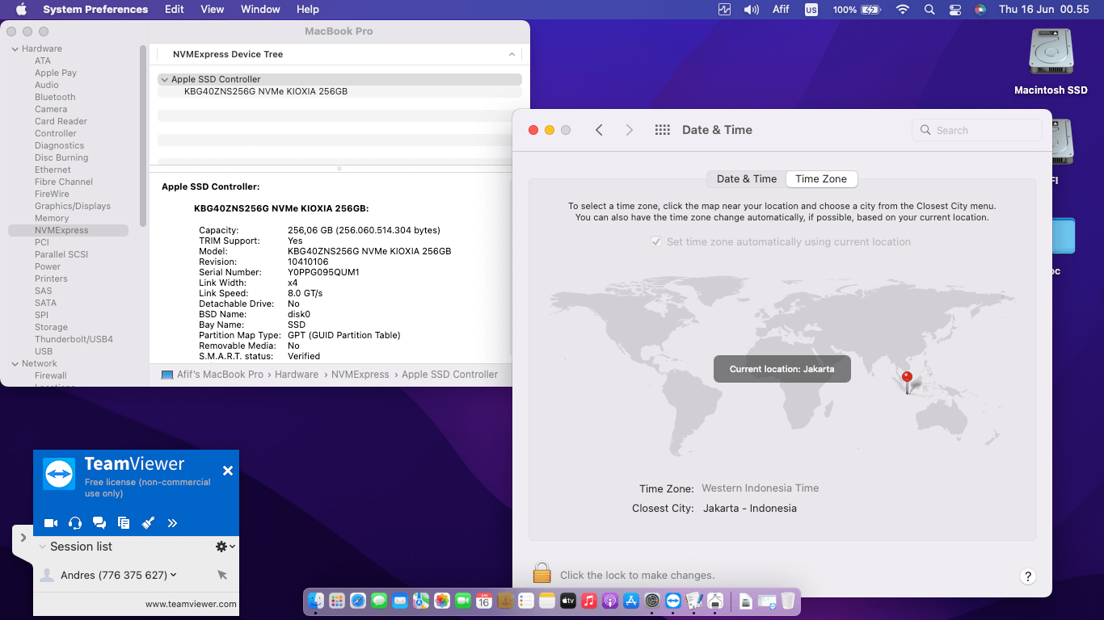The width and height of the screenshot is (1104, 620).
Task: Collapse the Apple SSD Controller row
Action: point(165,80)
